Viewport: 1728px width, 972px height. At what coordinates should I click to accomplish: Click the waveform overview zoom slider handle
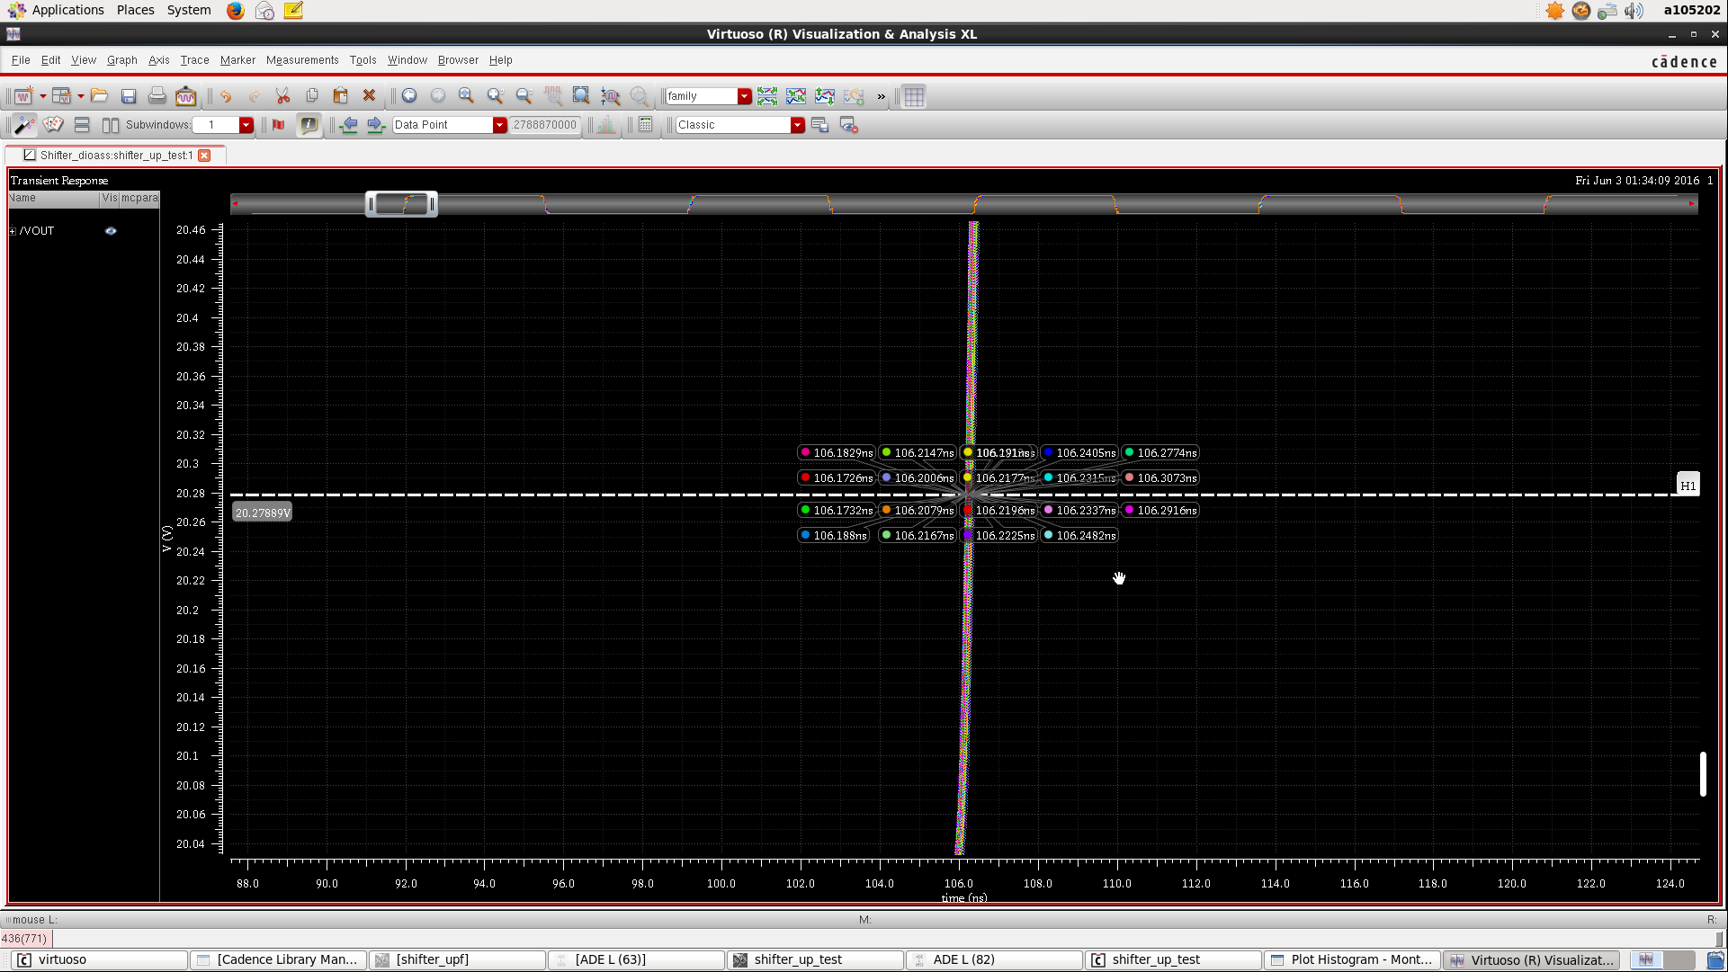coord(401,204)
